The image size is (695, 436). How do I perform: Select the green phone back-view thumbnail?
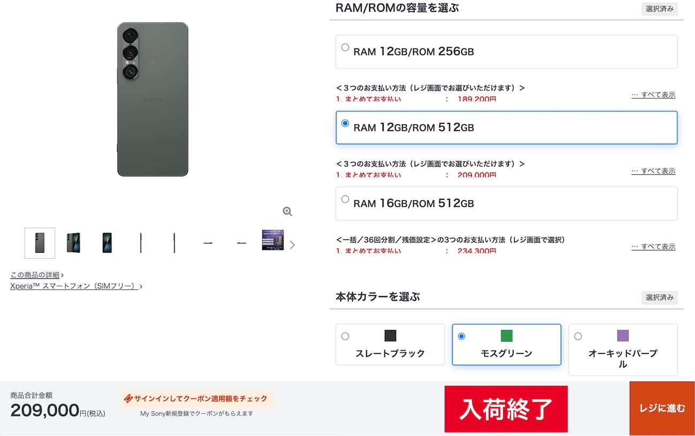(40, 243)
